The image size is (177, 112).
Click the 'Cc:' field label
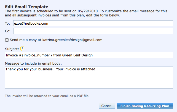point(7,31)
